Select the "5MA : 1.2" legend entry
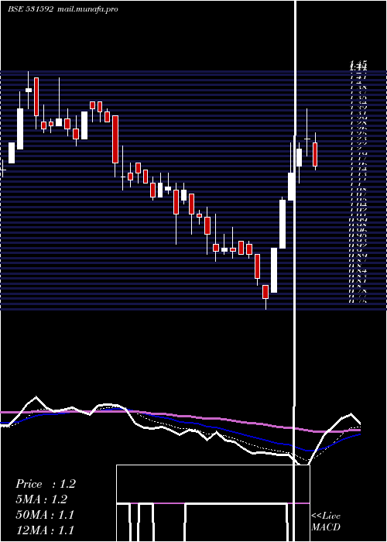This screenshot has width=387, height=542. (x=42, y=499)
